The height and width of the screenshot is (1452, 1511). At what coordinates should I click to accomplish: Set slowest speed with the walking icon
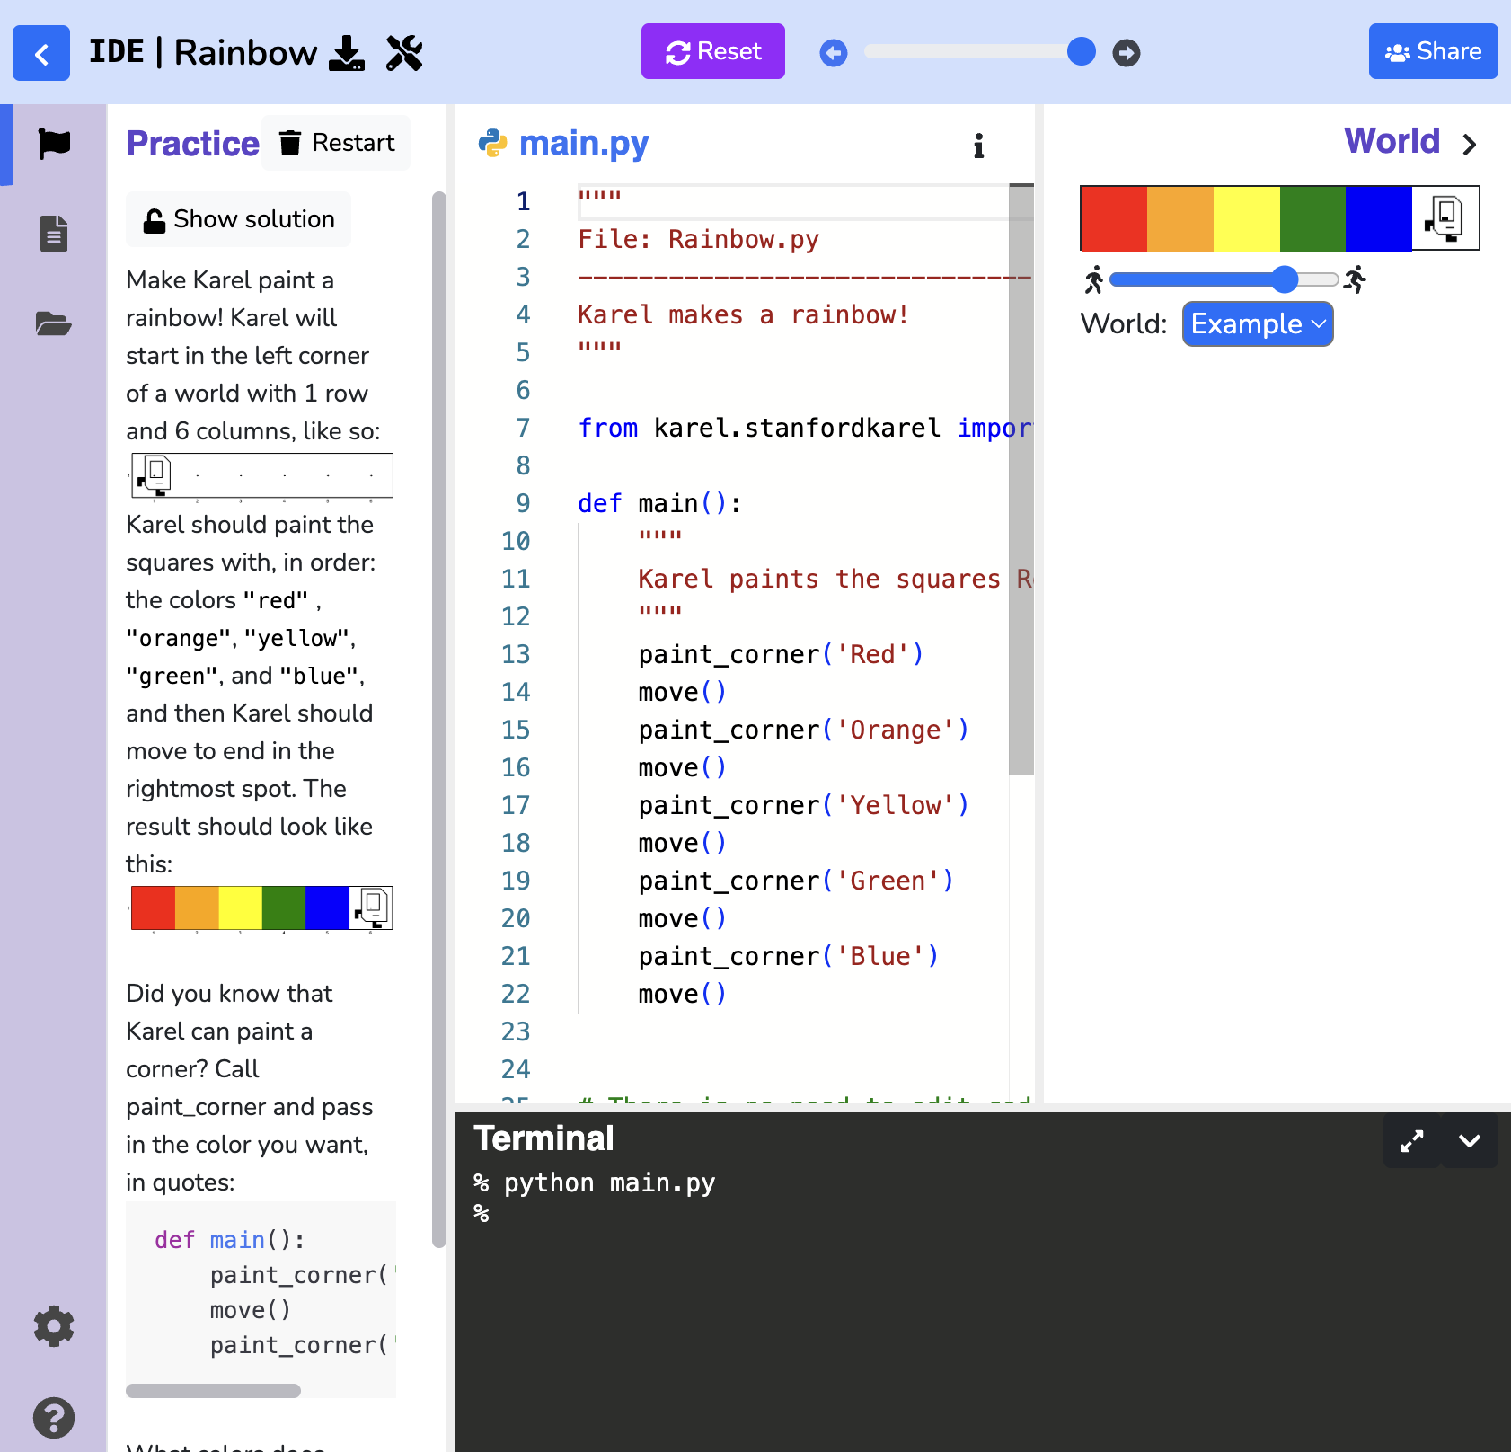point(1096,280)
